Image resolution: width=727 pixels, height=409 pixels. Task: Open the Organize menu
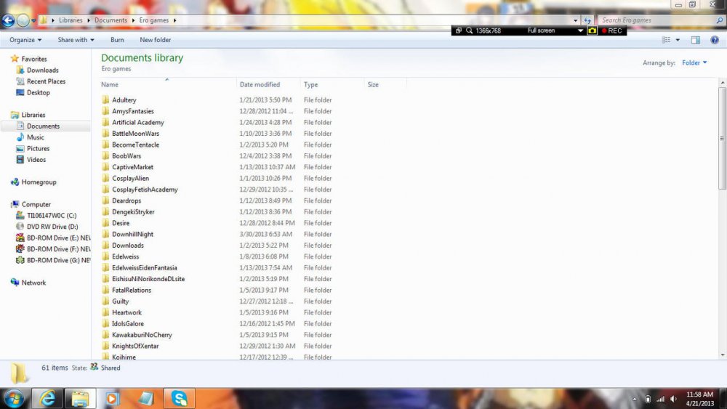coord(25,40)
